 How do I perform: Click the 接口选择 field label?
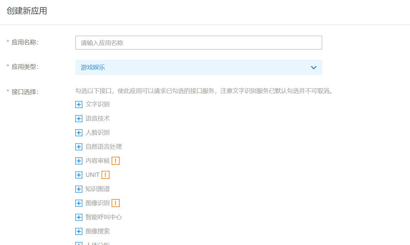[x=25, y=92]
